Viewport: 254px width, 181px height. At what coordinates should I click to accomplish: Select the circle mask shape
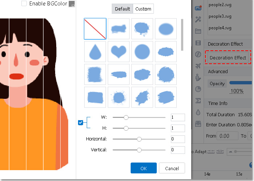point(142,51)
